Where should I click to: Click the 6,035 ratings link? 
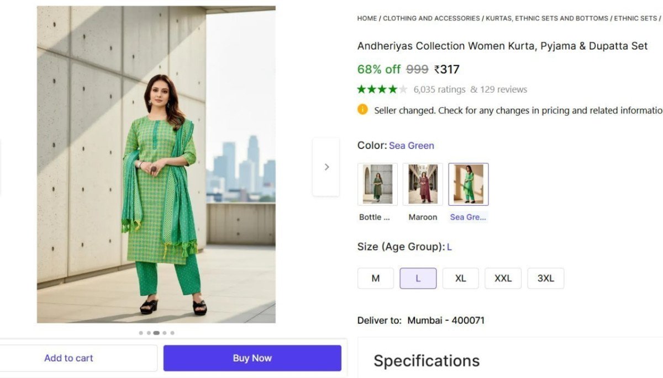tap(440, 89)
